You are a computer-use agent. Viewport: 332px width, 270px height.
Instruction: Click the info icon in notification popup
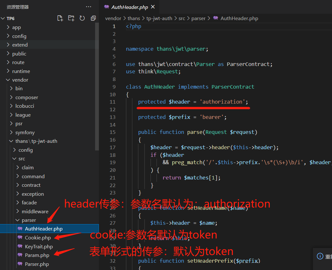point(320,256)
